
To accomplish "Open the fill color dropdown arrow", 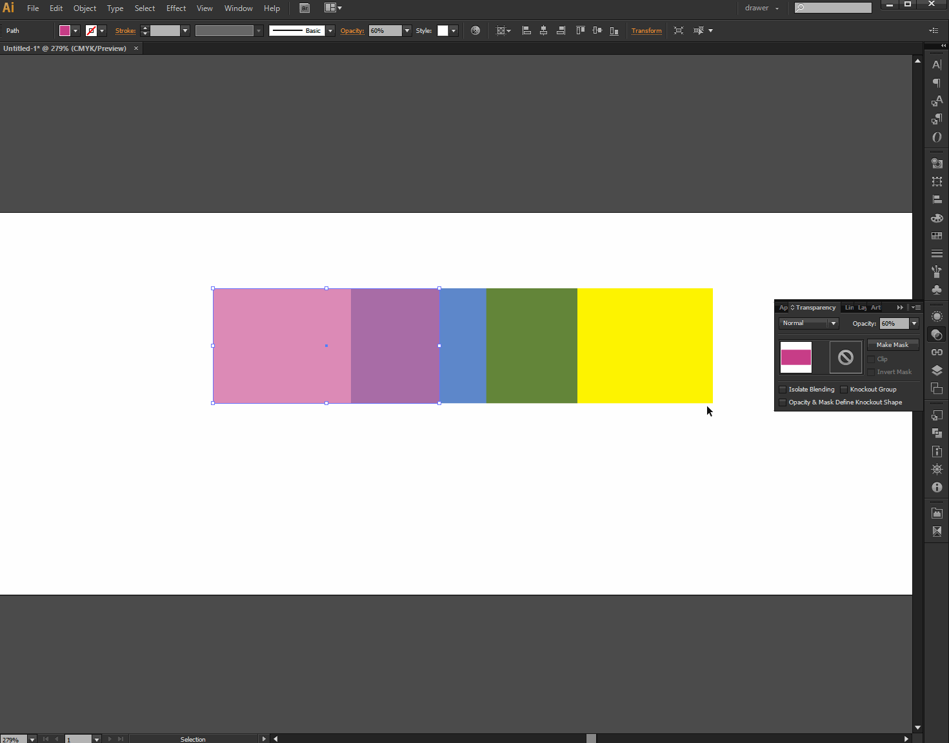I will [x=75, y=31].
